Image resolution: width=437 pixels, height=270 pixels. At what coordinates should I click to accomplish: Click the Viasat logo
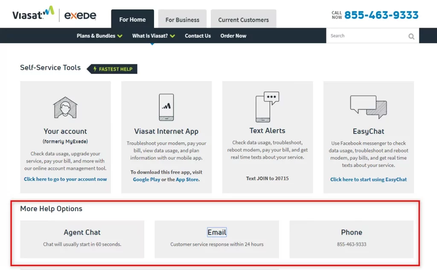[x=33, y=13]
